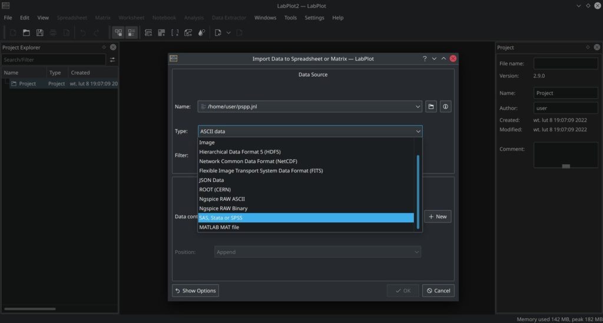Click the Open project folder toolbar icon
This screenshot has width=603, height=323.
tap(26, 33)
